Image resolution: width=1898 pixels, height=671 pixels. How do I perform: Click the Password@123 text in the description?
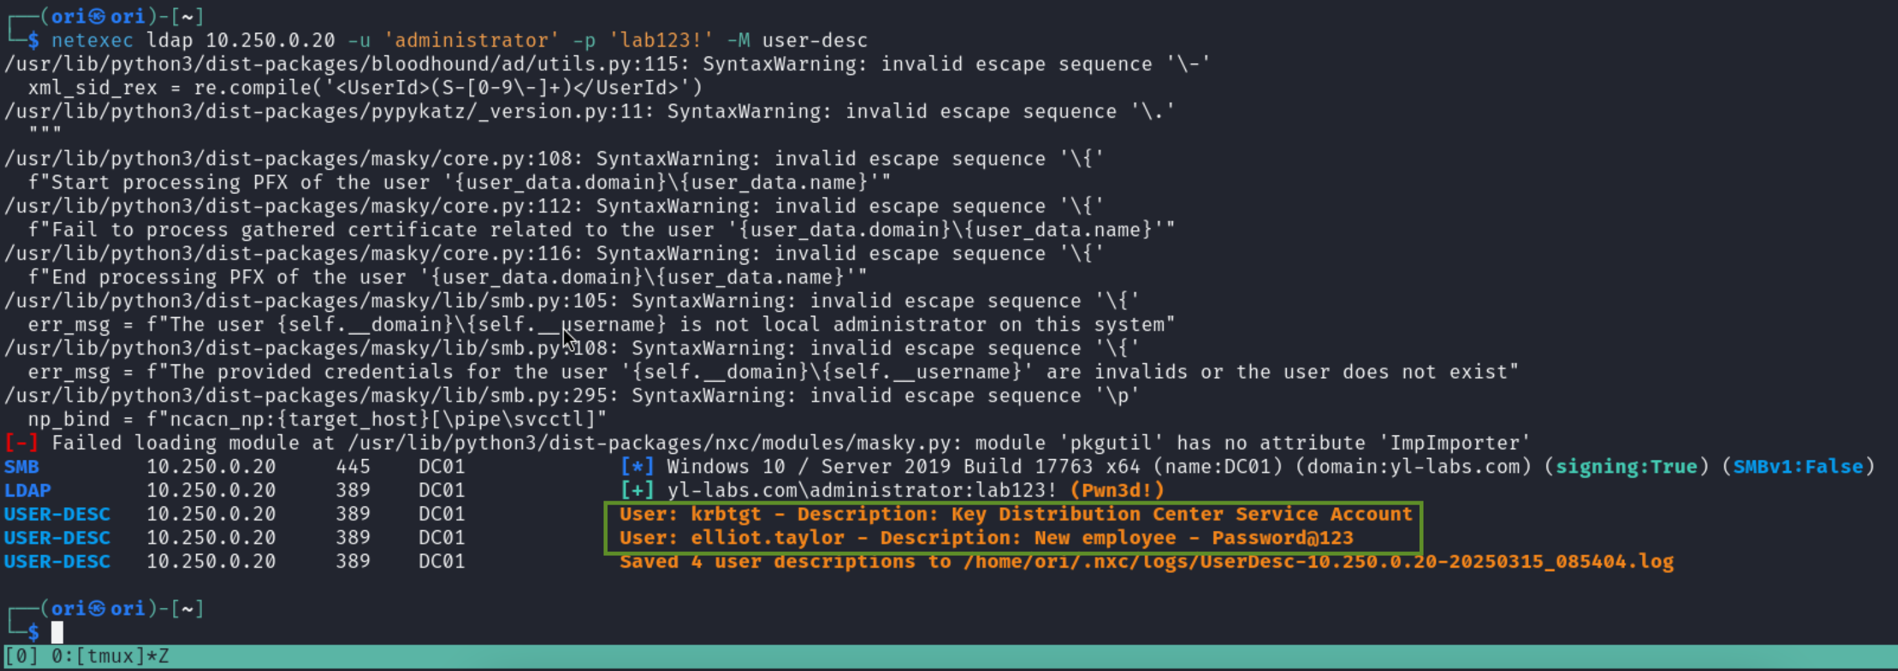1282,537
